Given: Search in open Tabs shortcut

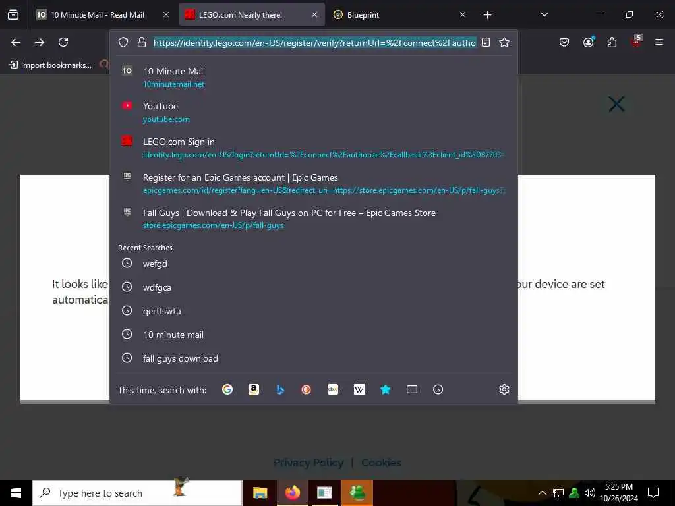Looking at the screenshot, I should click(x=412, y=389).
